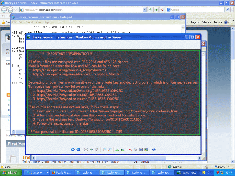This screenshot has width=235, height=176.
Task: Toggle Compatibility View icon in address bar
Action: click(x=150, y=10)
